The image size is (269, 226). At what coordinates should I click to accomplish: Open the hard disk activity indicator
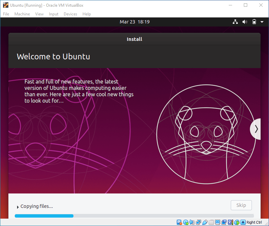[179, 222]
